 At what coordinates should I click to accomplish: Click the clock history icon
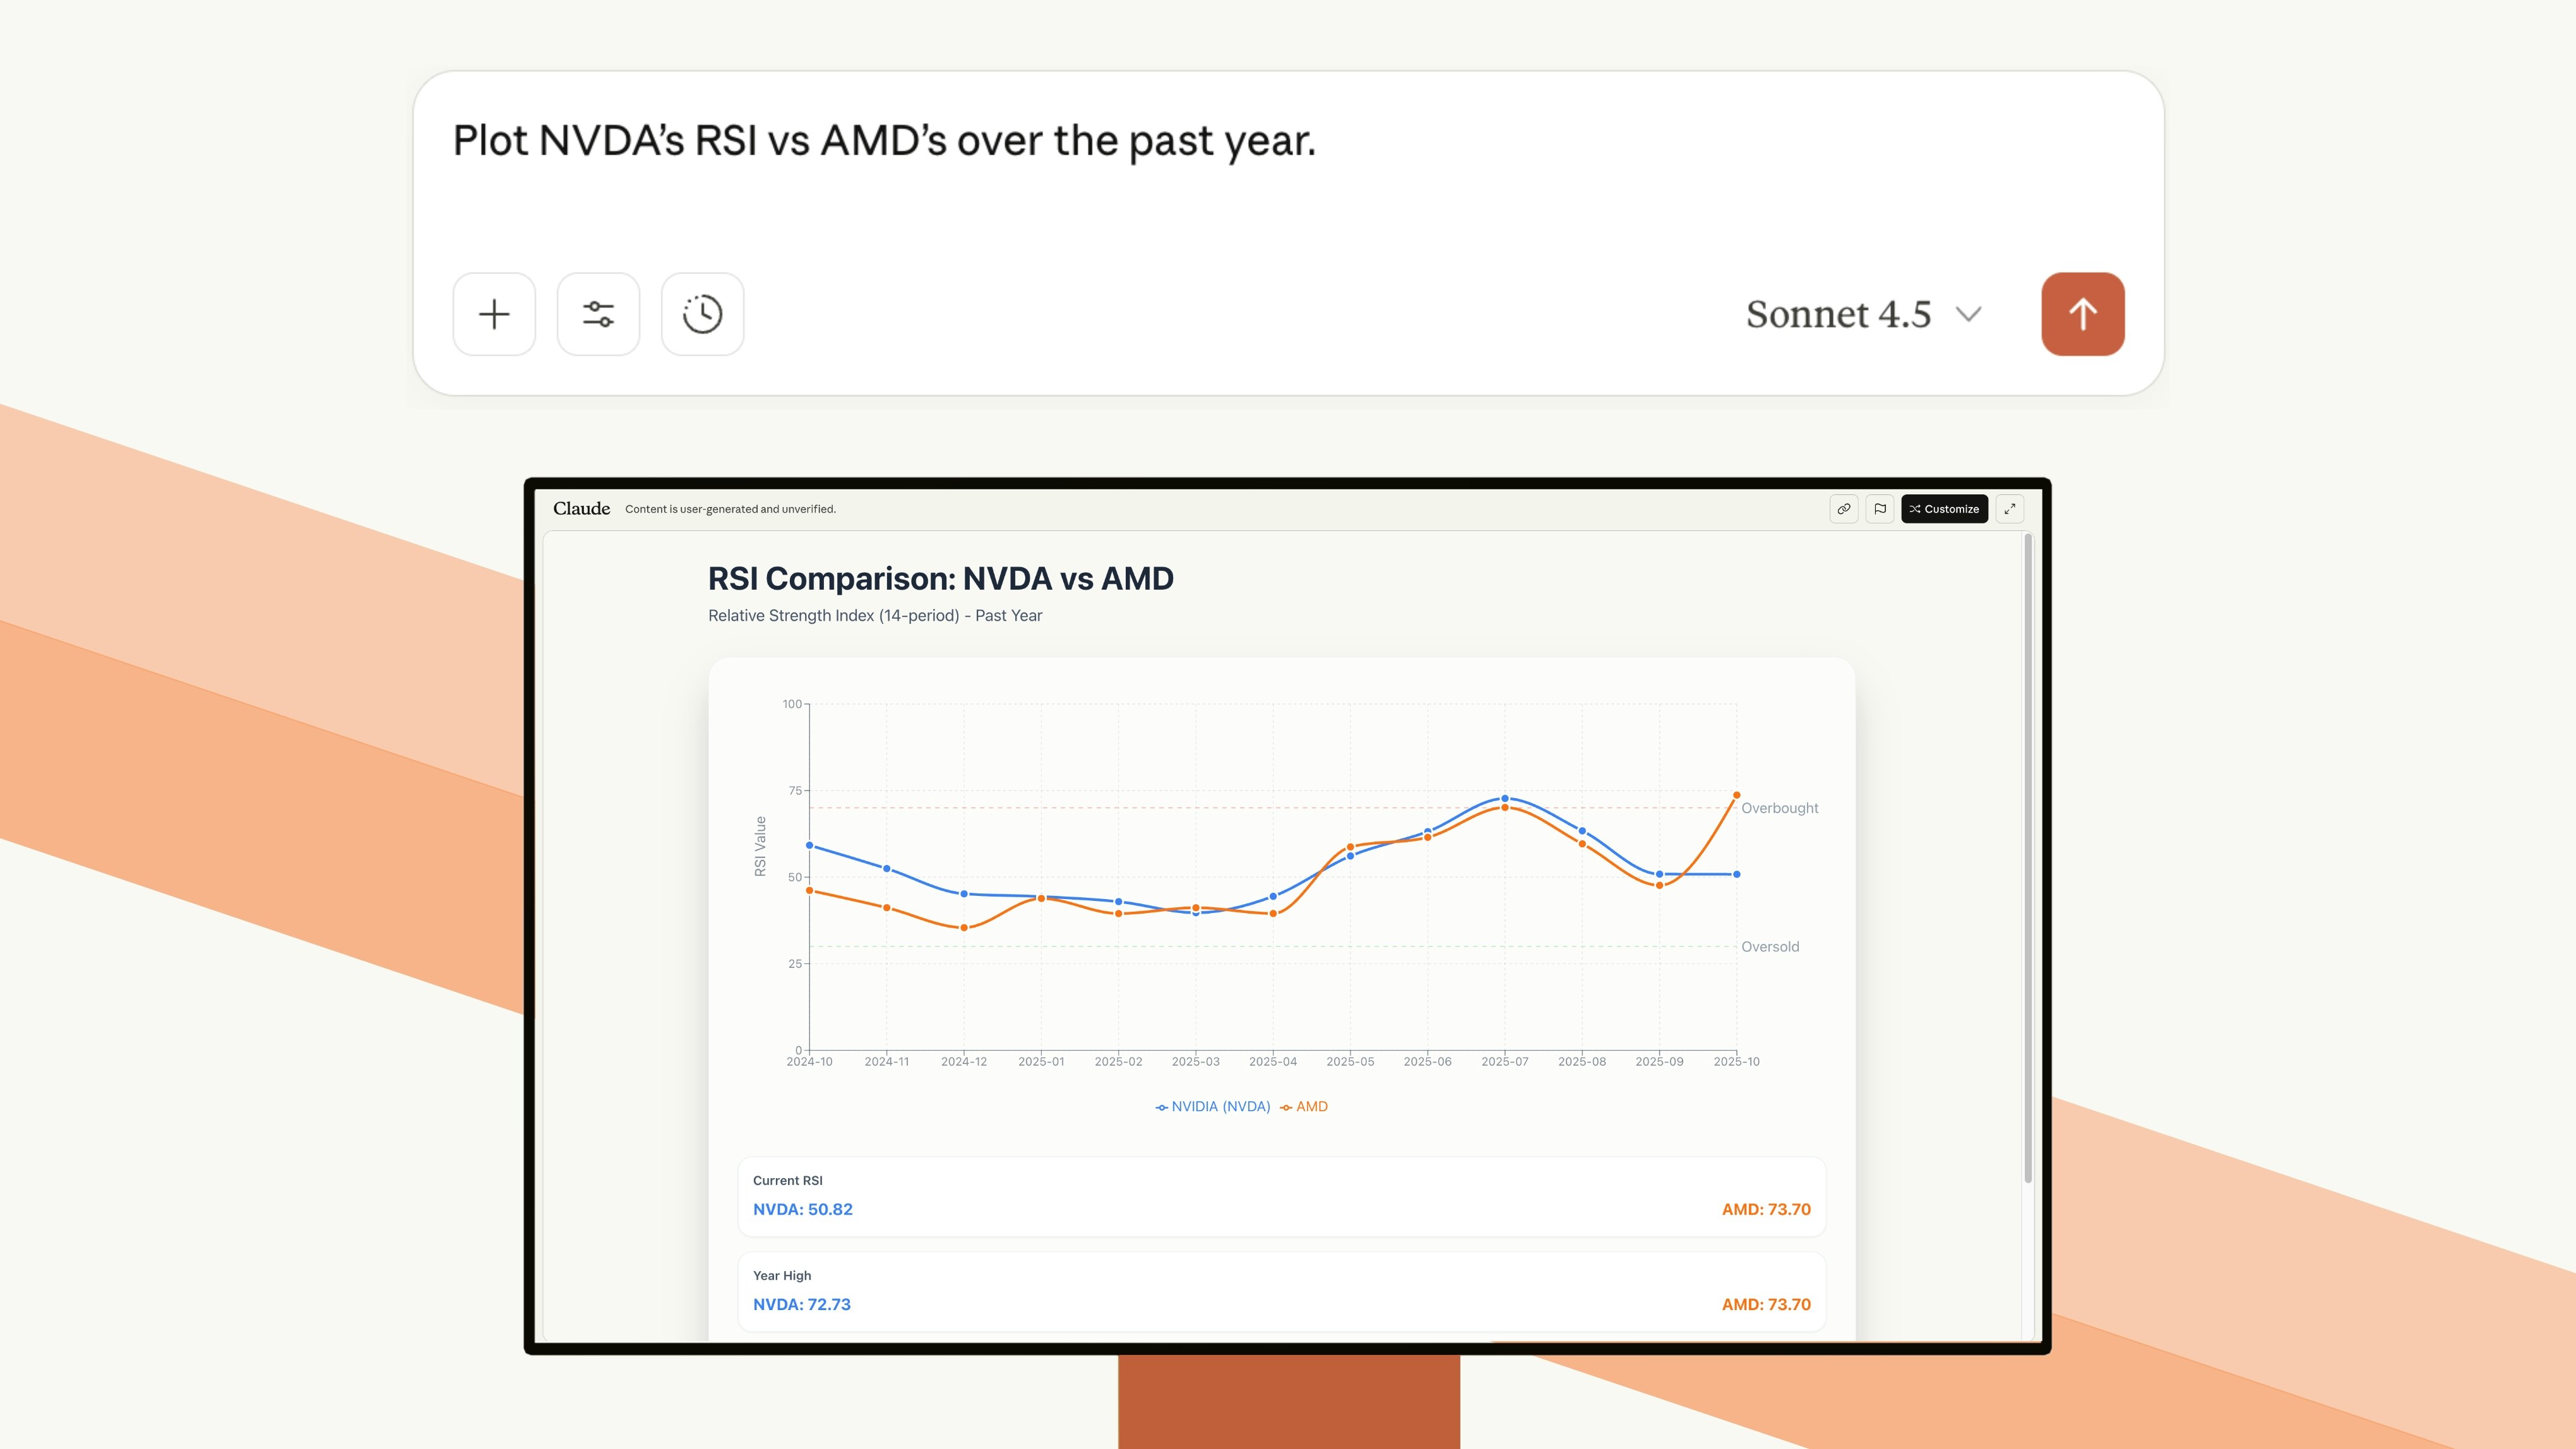[702, 314]
